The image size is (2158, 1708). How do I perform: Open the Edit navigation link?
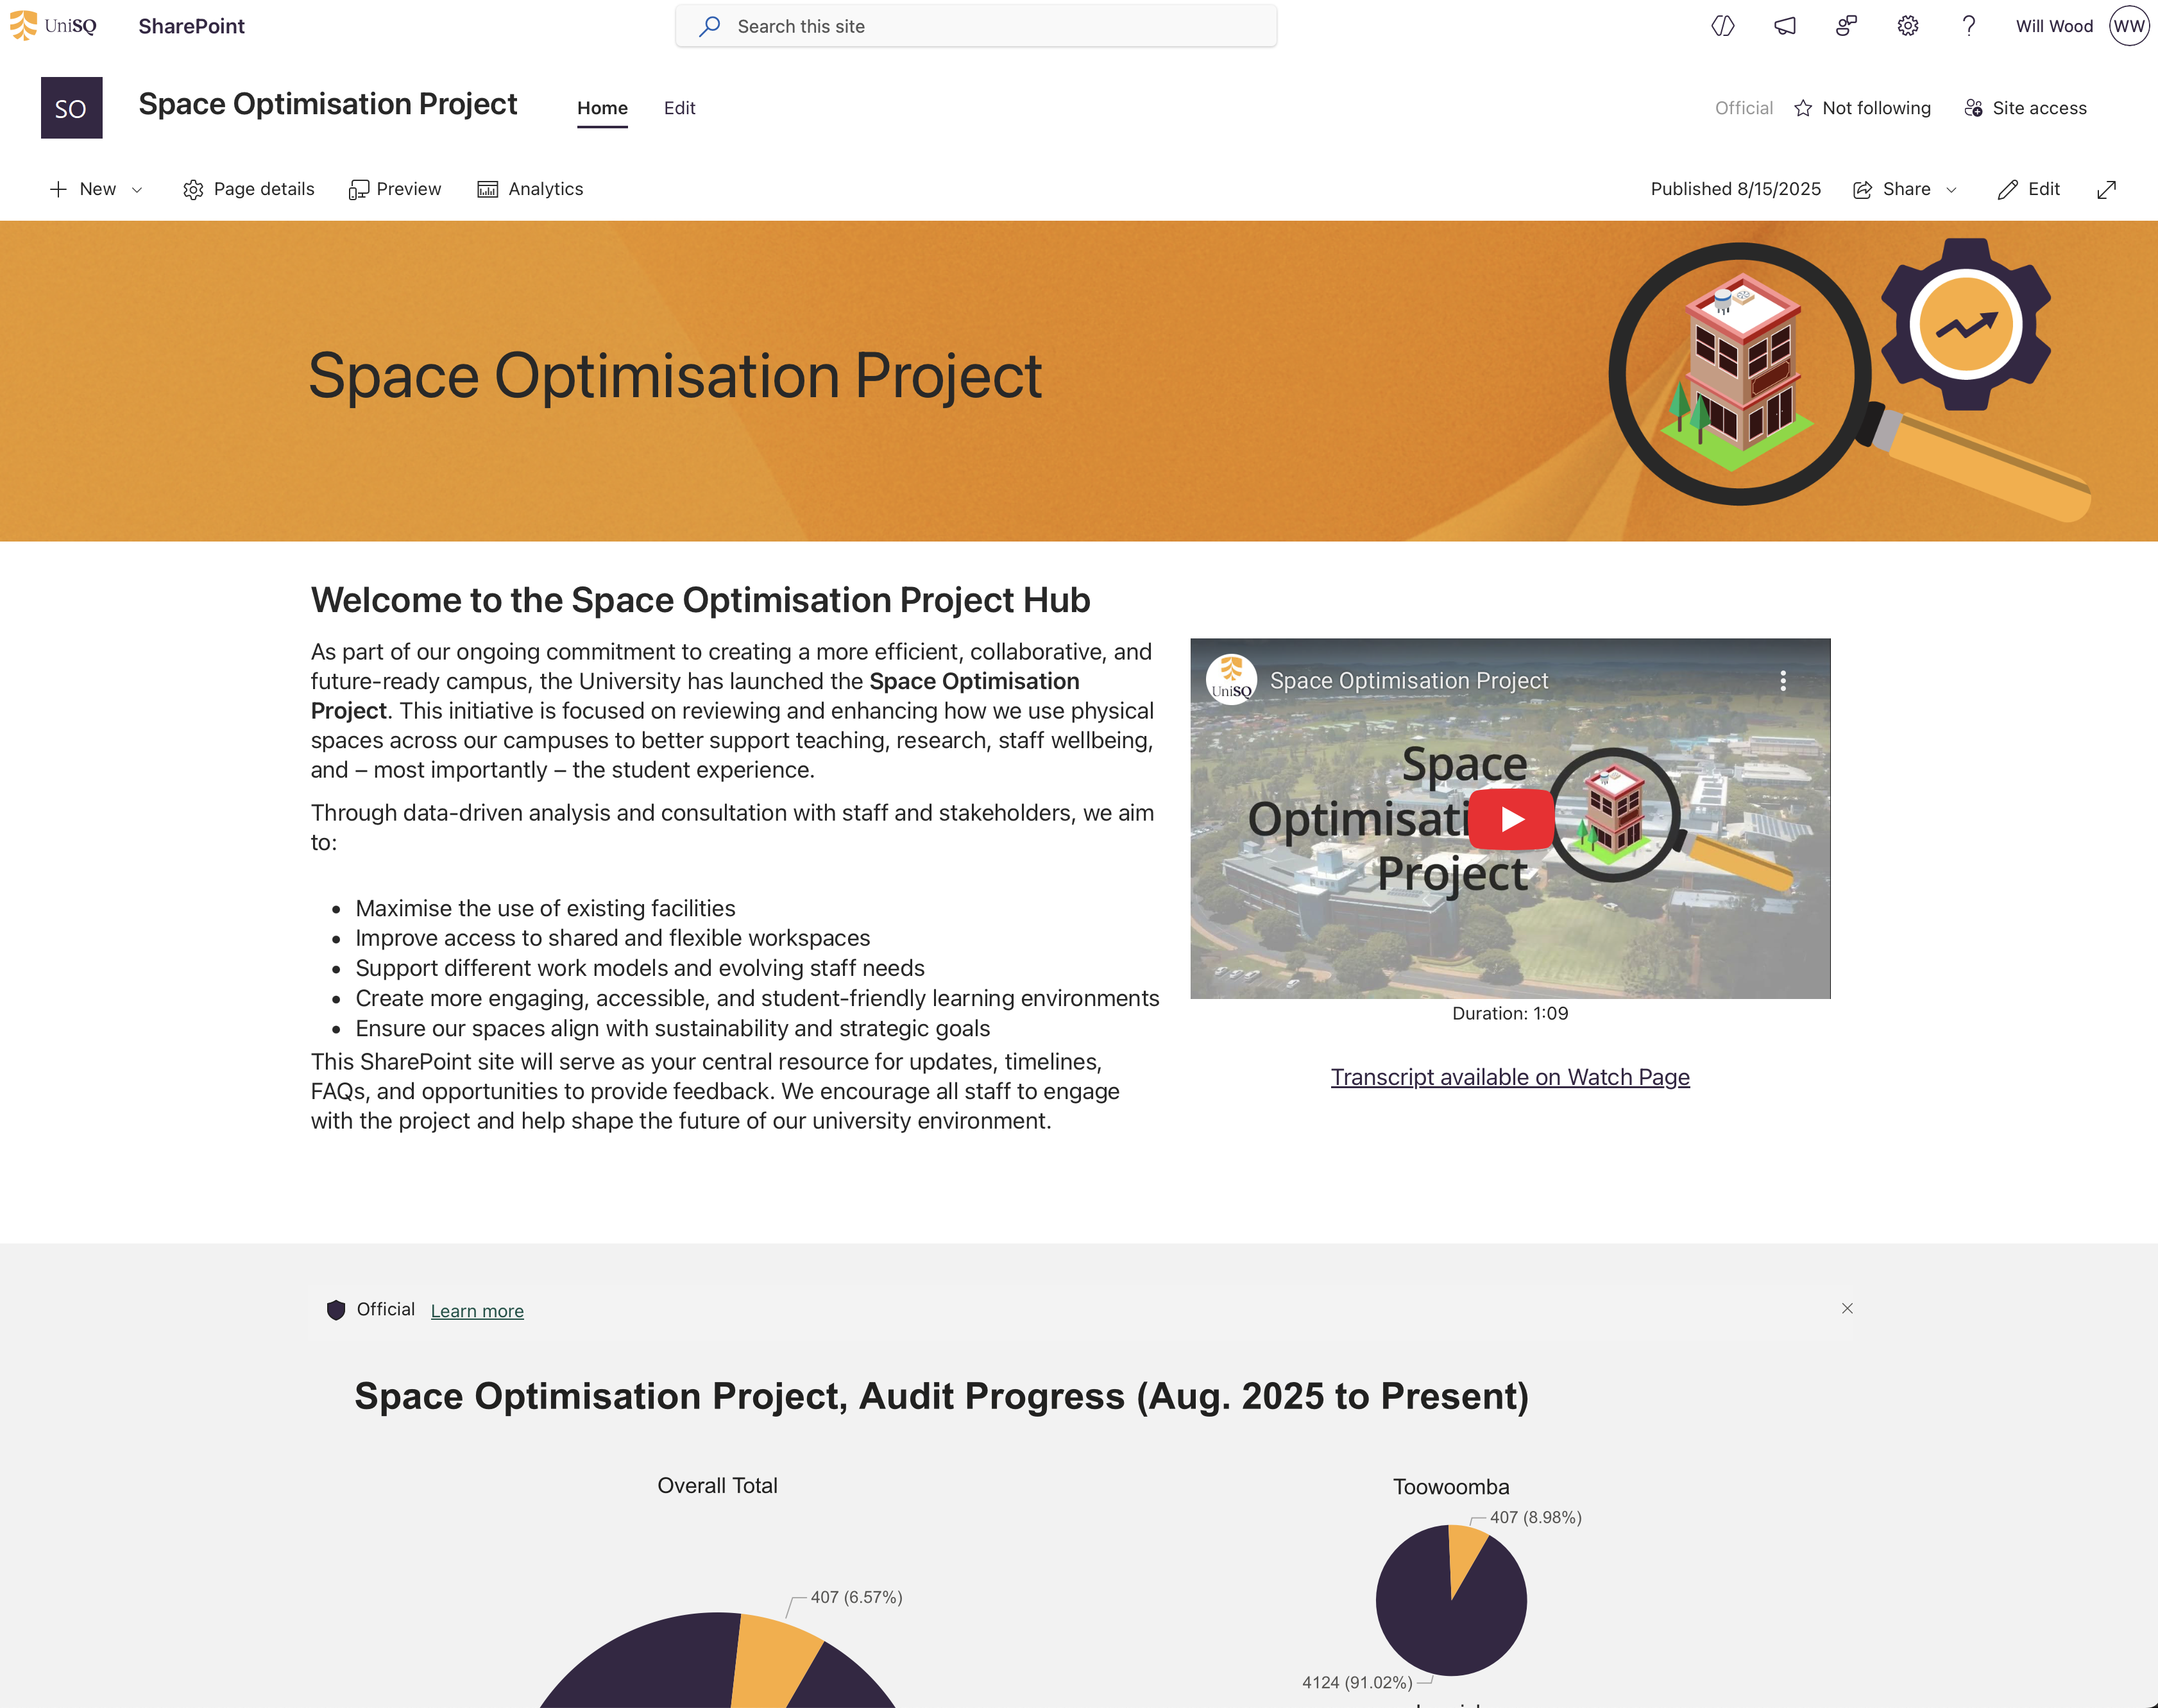coord(679,108)
